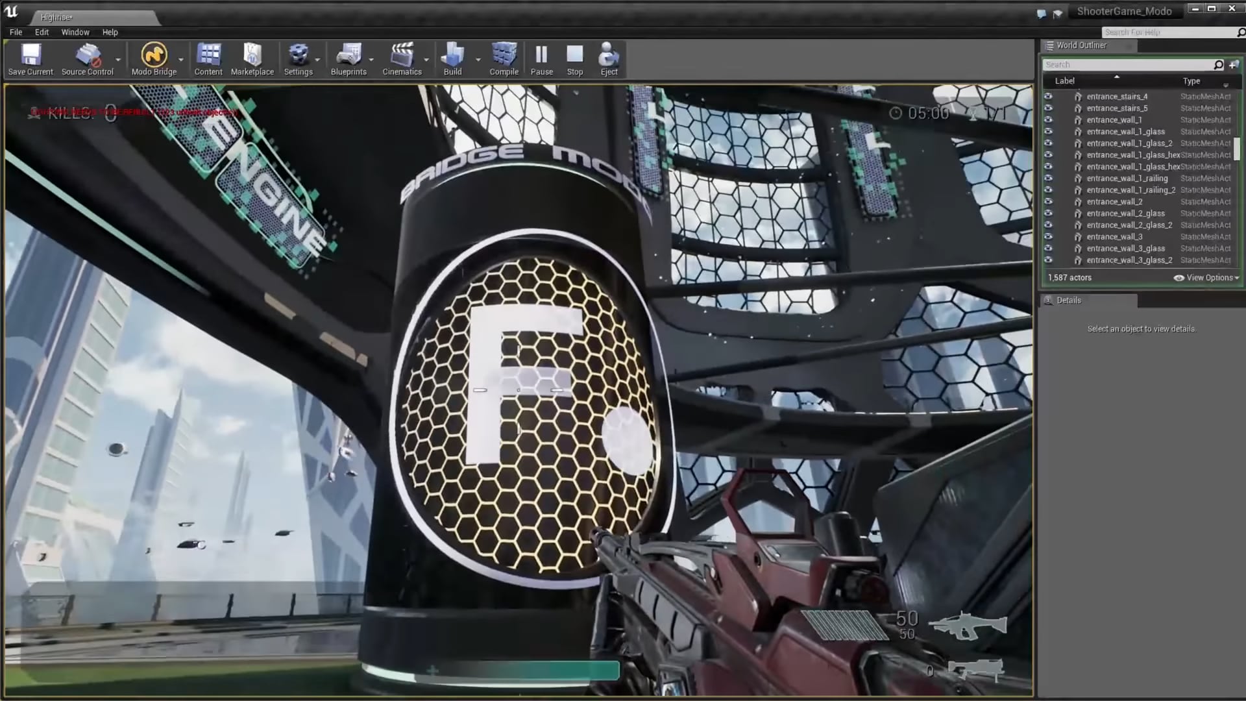The image size is (1246, 701).
Task: Toggle visibility of entrance_wall_3_glass_2
Action: pos(1048,260)
